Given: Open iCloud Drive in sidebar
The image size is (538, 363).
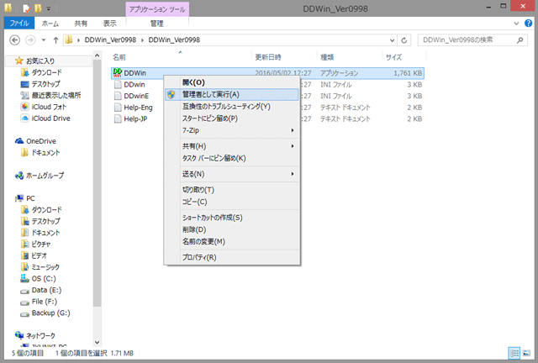Looking at the screenshot, I should point(50,118).
